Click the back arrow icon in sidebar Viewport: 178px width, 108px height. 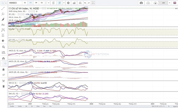[3, 41]
